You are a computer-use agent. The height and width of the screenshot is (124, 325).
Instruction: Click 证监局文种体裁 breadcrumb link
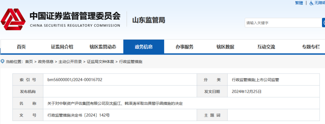[100, 61]
